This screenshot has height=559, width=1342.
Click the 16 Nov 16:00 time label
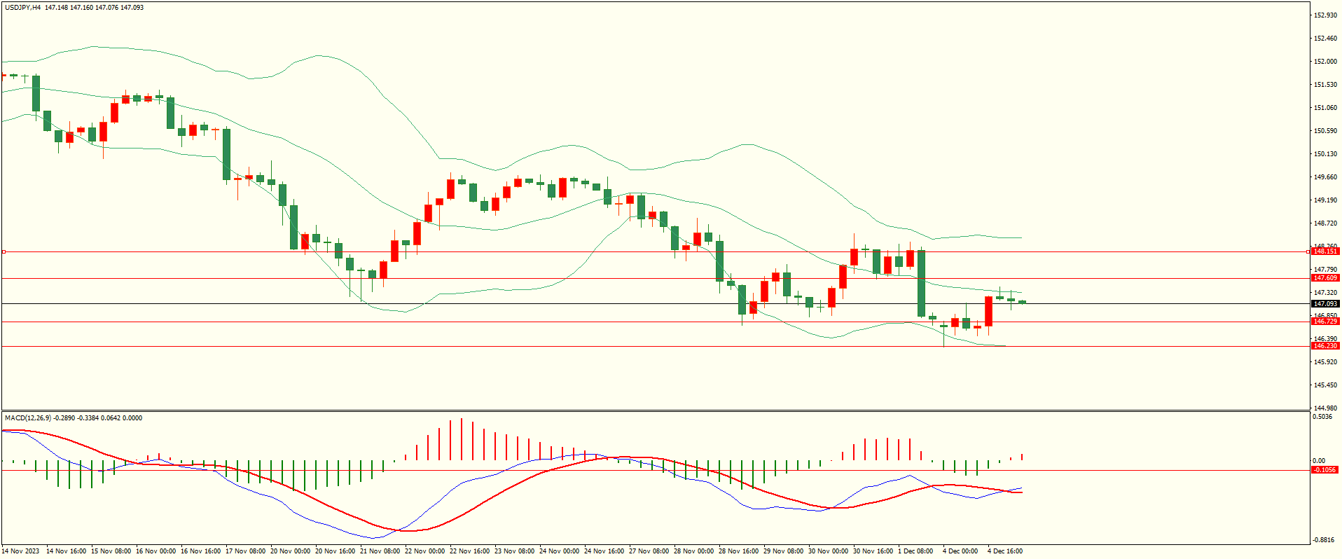pyautogui.click(x=200, y=551)
